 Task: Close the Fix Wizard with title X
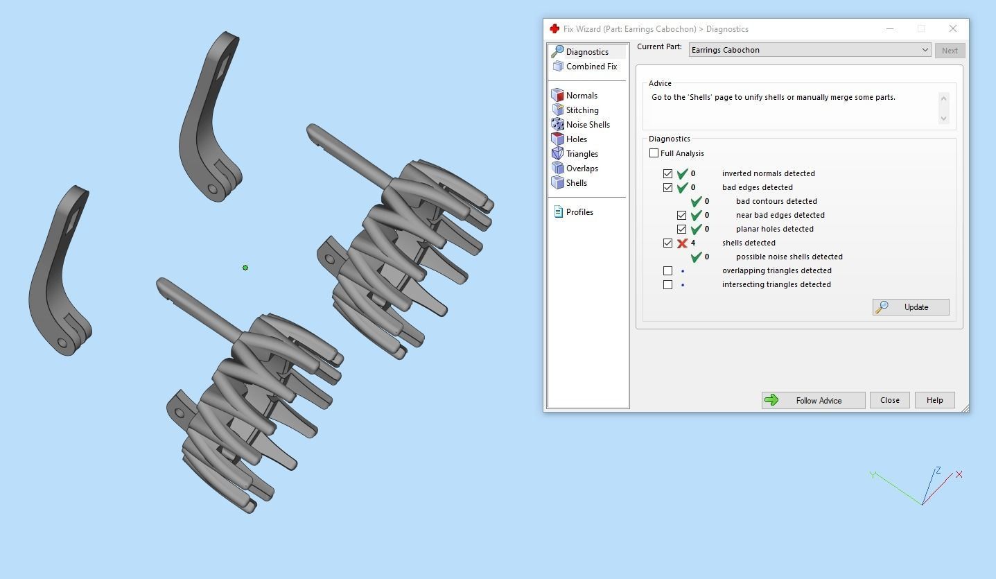[x=952, y=28]
